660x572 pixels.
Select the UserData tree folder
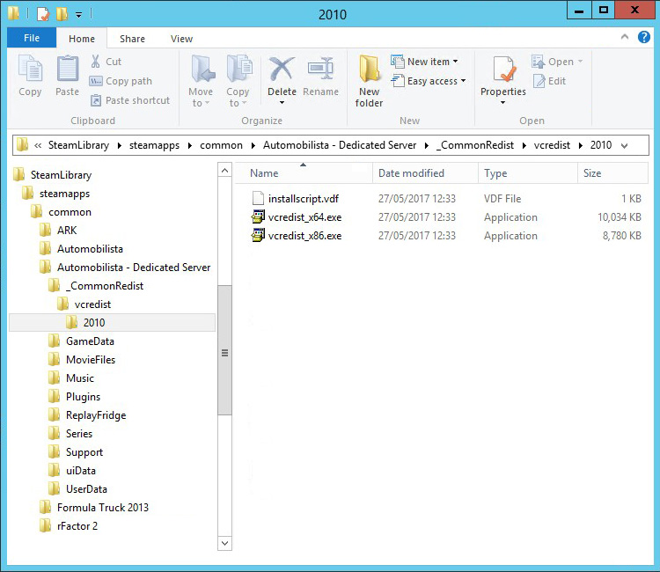(x=86, y=489)
